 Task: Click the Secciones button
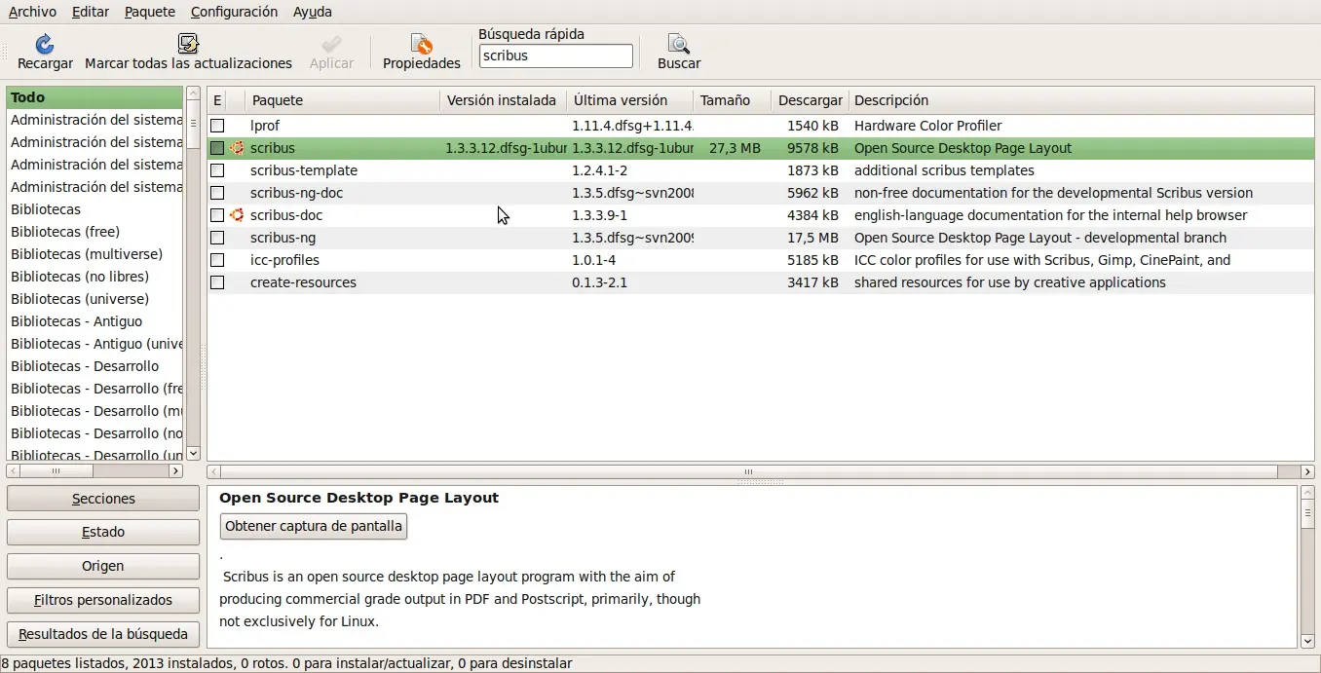coord(103,499)
